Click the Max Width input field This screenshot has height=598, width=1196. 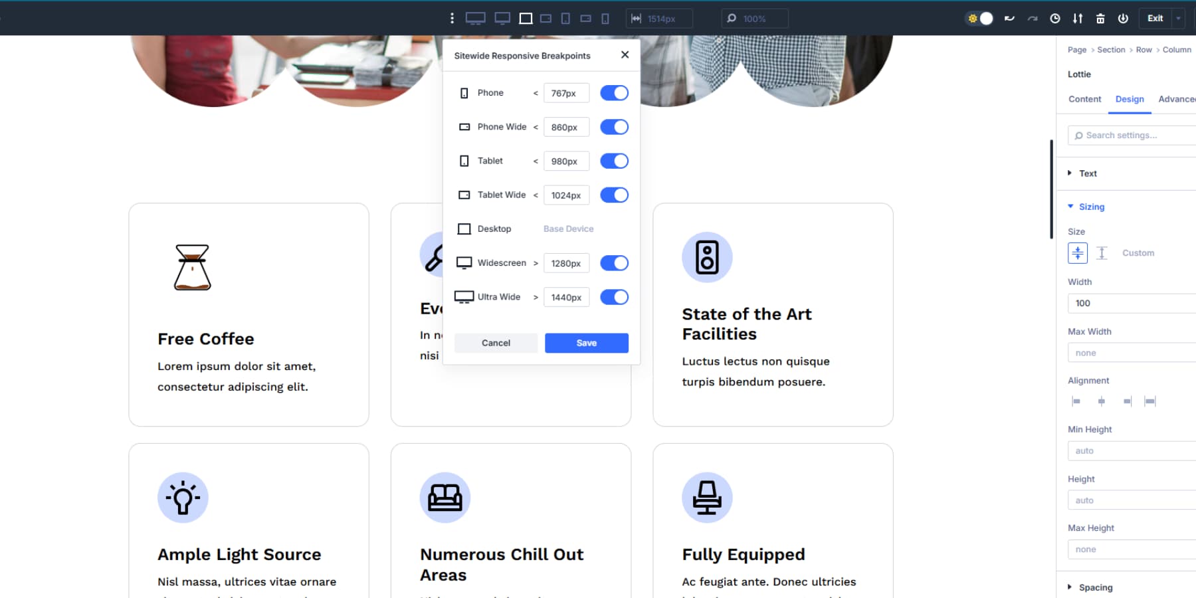[x=1130, y=352]
